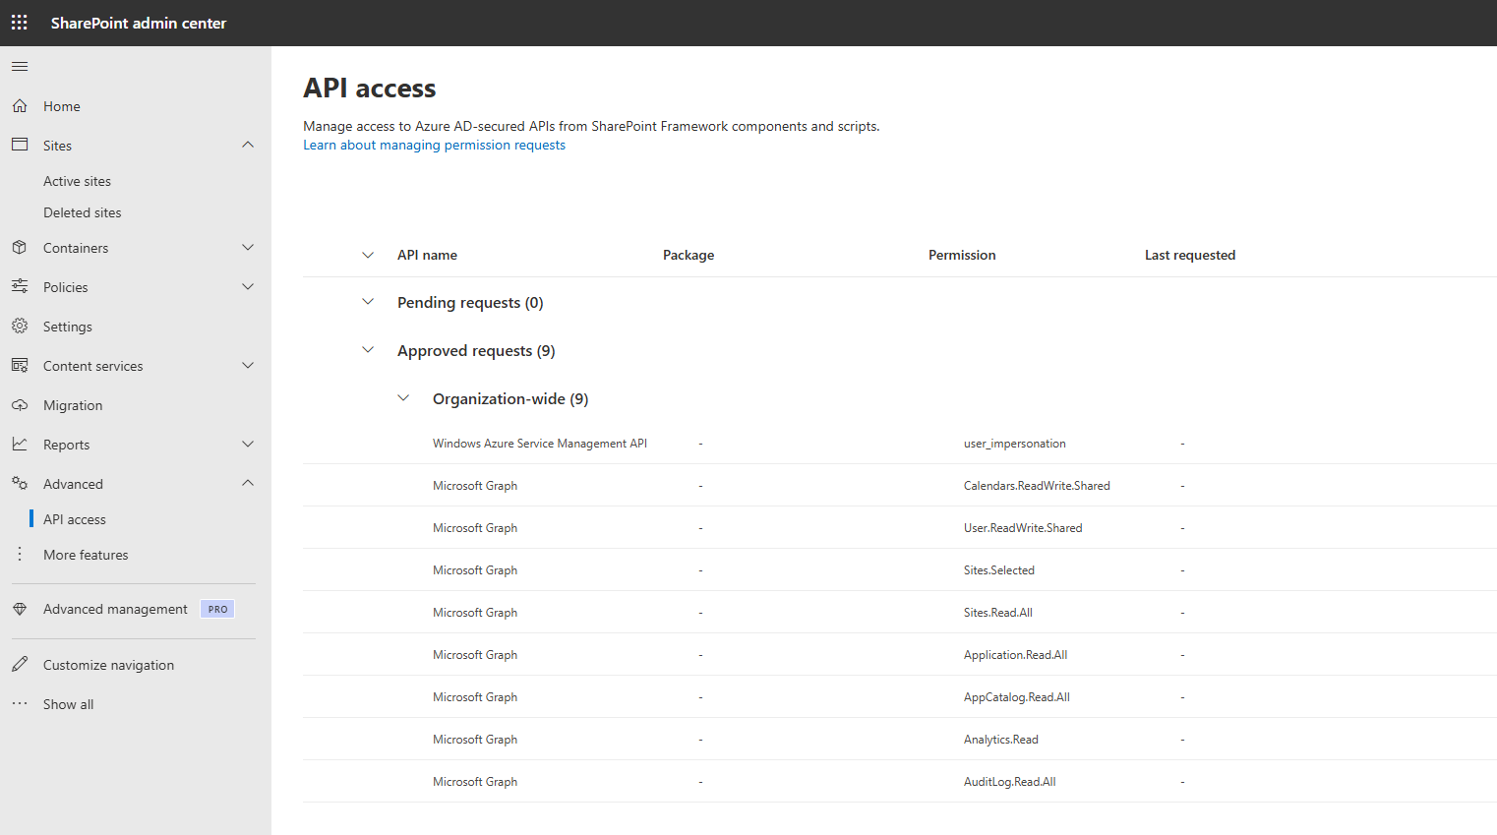Go to Home in navigation
1497x835 pixels.
62,106
